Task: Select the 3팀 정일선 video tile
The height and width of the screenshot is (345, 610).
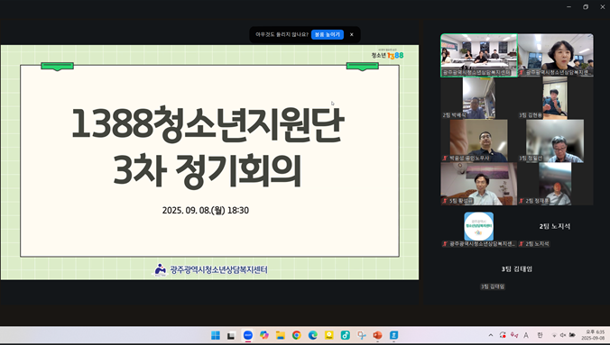Action: [x=555, y=141]
